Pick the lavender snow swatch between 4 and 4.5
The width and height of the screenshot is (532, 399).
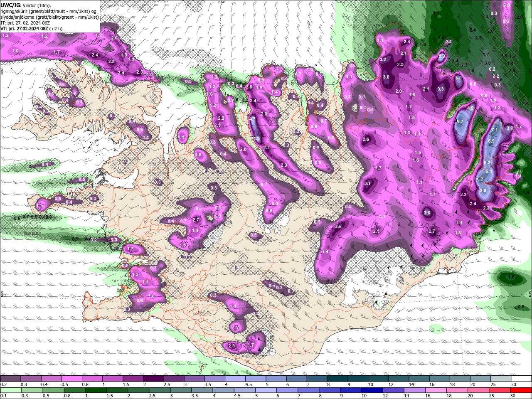click(235, 379)
